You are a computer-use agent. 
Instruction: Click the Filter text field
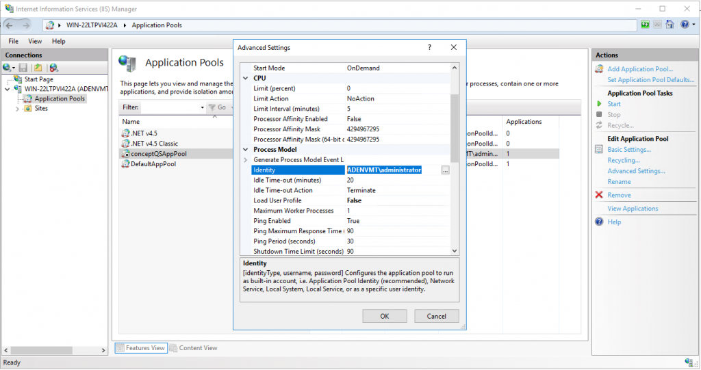(x=170, y=107)
